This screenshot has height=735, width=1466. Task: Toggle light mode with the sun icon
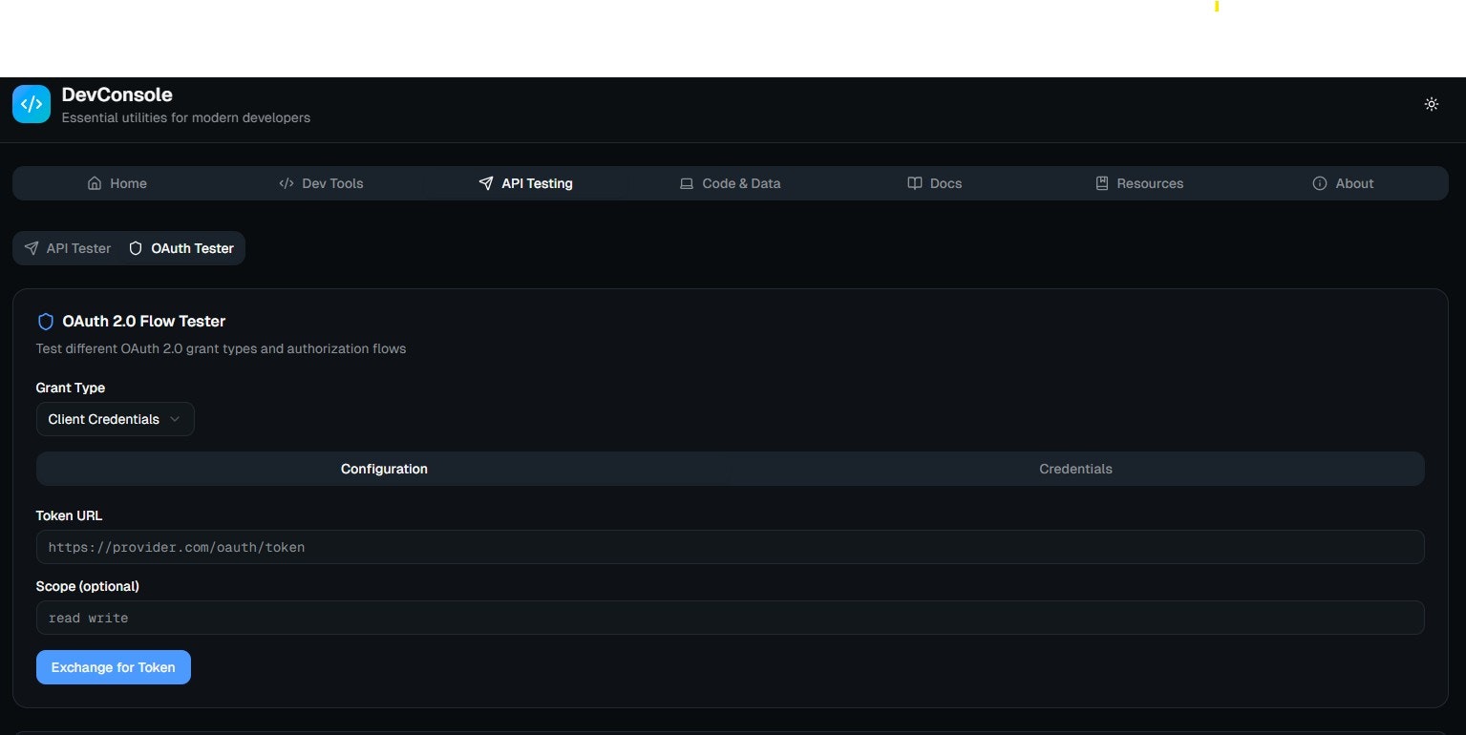1431,104
